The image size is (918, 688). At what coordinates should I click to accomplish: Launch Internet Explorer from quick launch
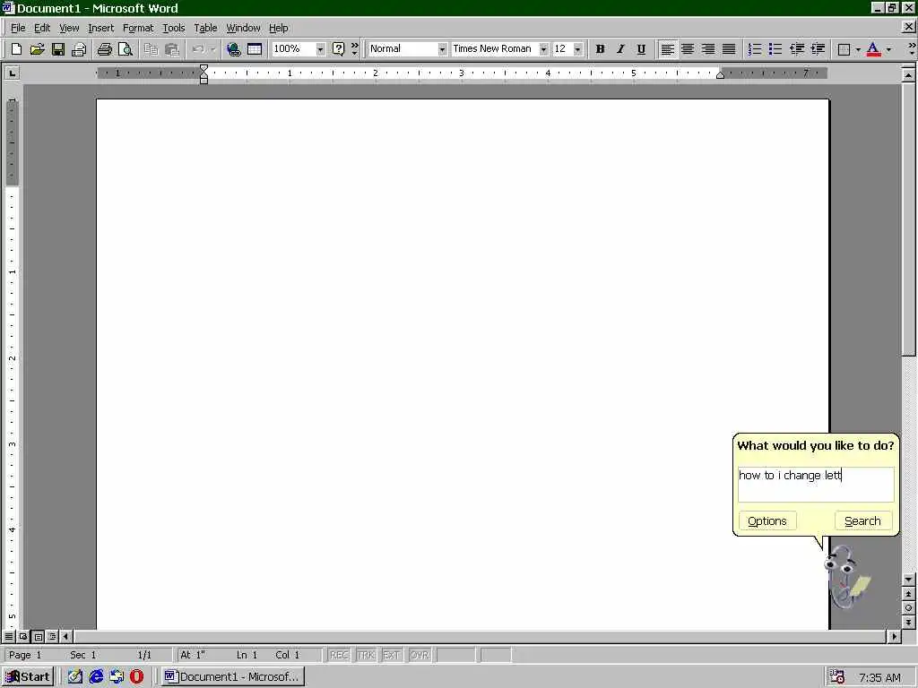point(96,676)
